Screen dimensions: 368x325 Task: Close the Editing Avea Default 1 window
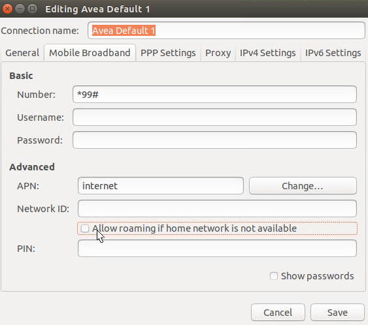click(x=7, y=9)
